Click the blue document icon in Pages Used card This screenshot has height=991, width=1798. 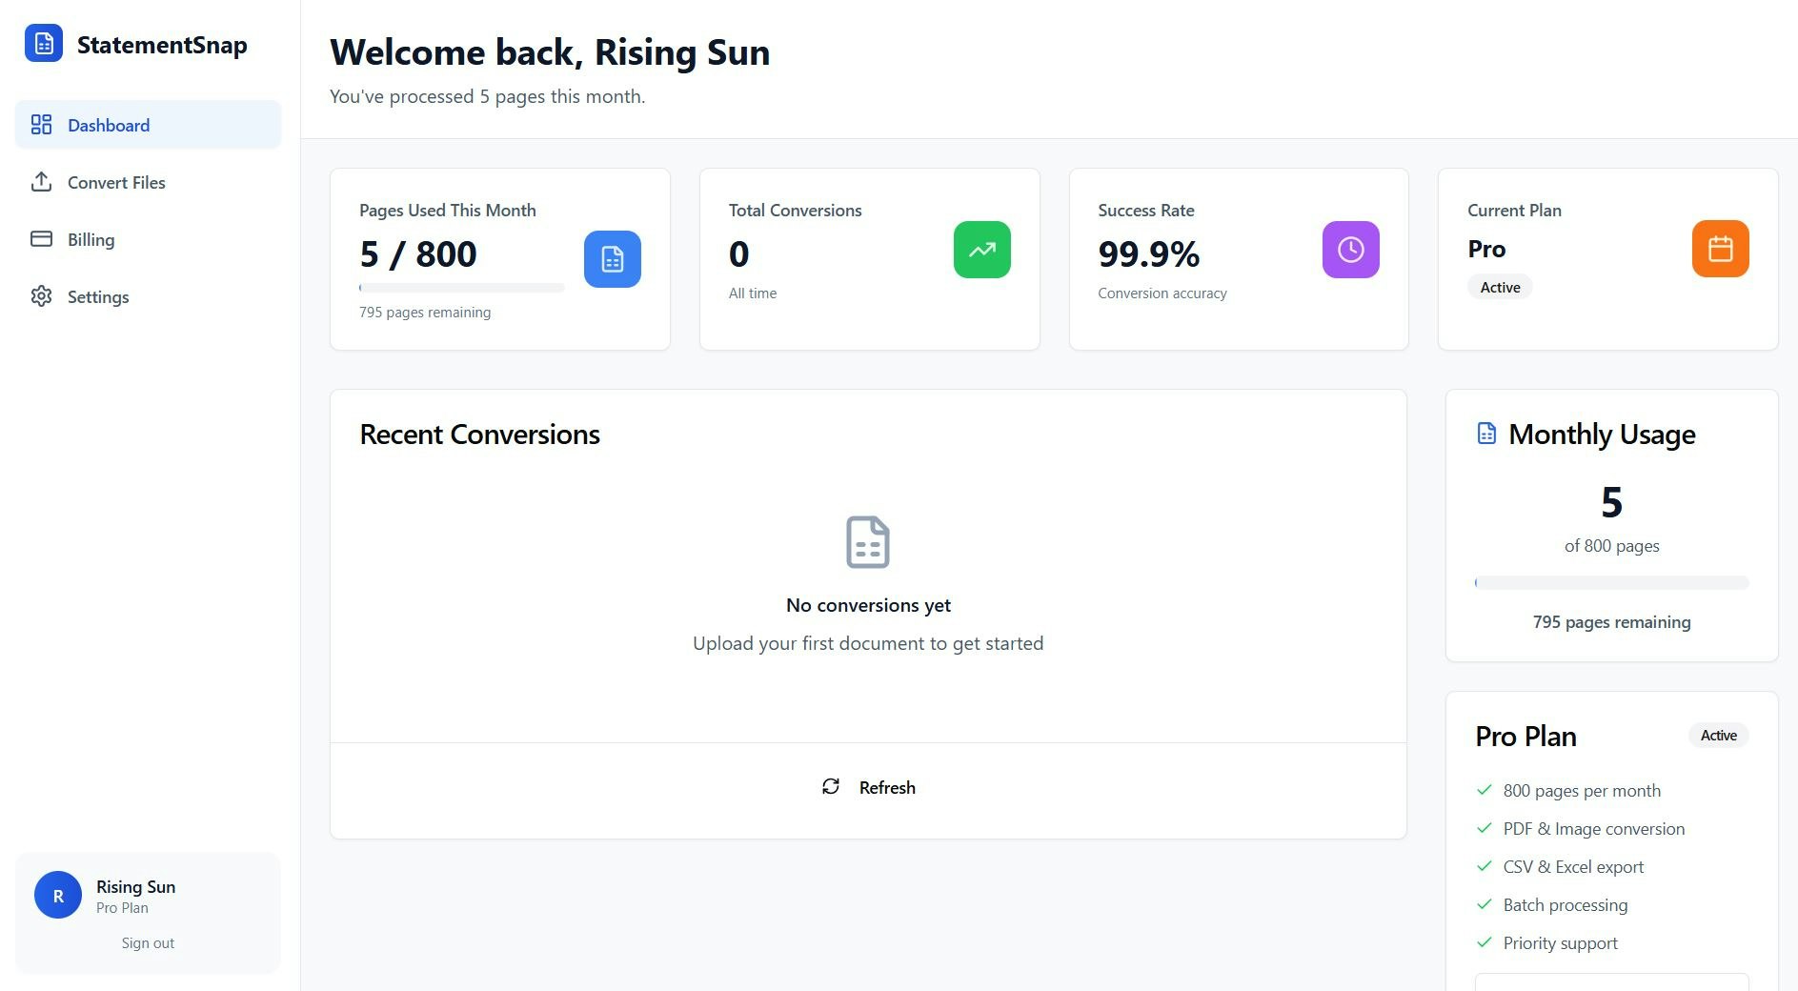click(613, 259)
